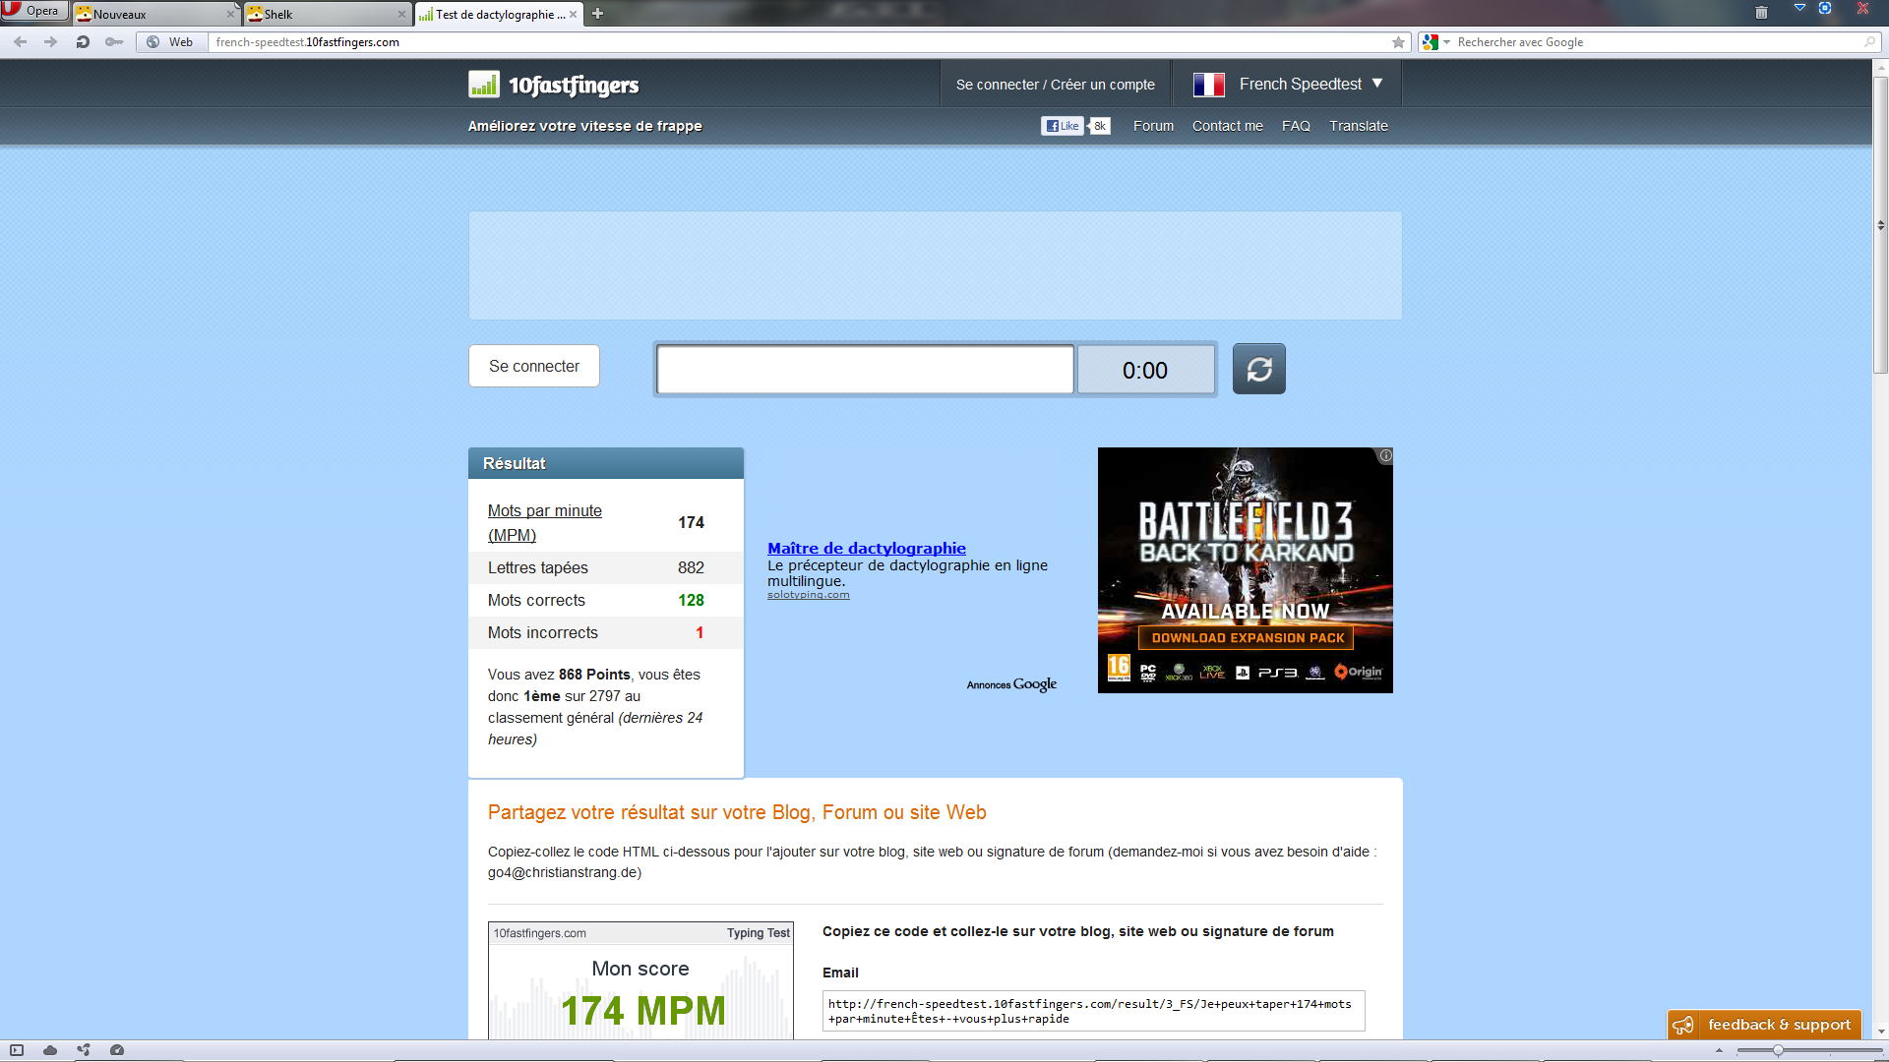The width and height of the screenshot is (1889, 1062).
Task: Open the Translate link
Action: coord(1359,126)
